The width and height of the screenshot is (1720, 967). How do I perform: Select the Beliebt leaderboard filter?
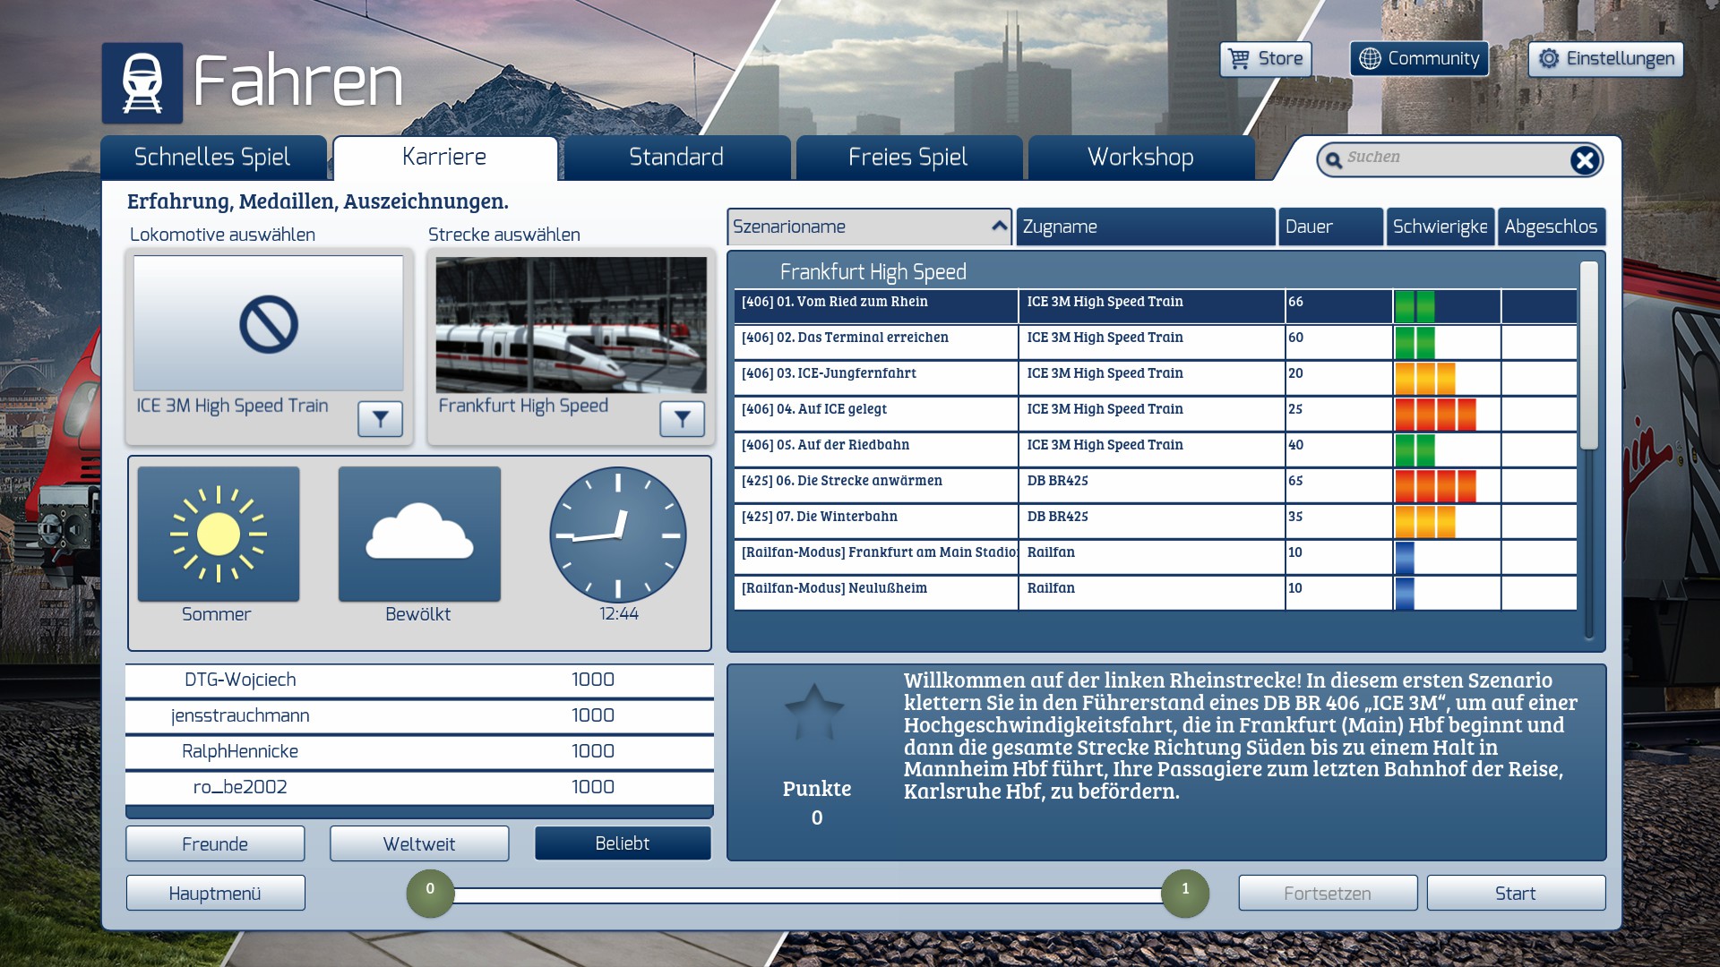(623, 843)
